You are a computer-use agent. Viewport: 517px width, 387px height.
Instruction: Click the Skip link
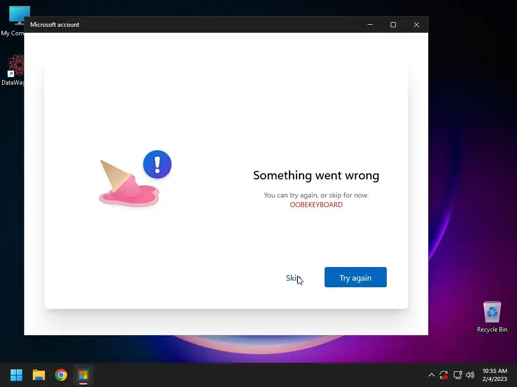point(293,278)
